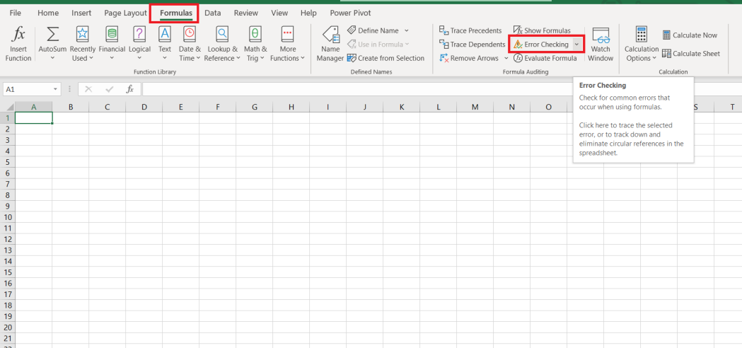Open Math & Trig functions library
The width and height of the screenshot is (742, 348).
[x=255, y=44]
